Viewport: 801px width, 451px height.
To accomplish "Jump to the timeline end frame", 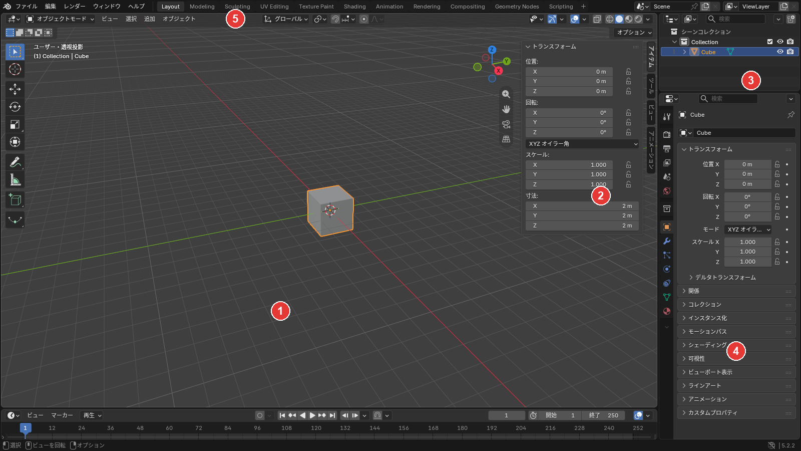I will click(332, 415).
